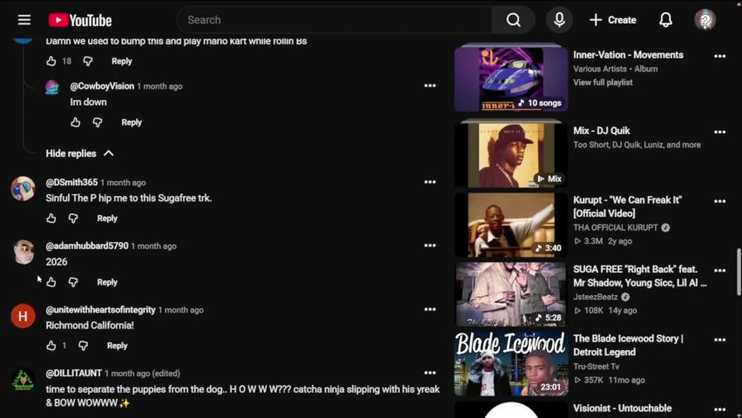This screenshot has width=742, height=418.
Task: Click @CowboyVision's small avatar
Action: pyautogui.click(x=52, y=87)
